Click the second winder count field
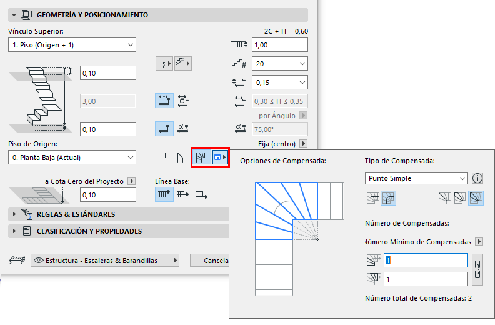 tap(426, 279)
